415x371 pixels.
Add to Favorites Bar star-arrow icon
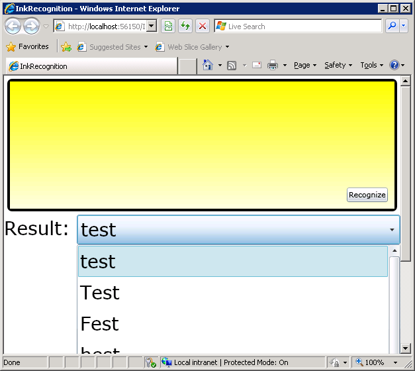(x=66, y=47)
